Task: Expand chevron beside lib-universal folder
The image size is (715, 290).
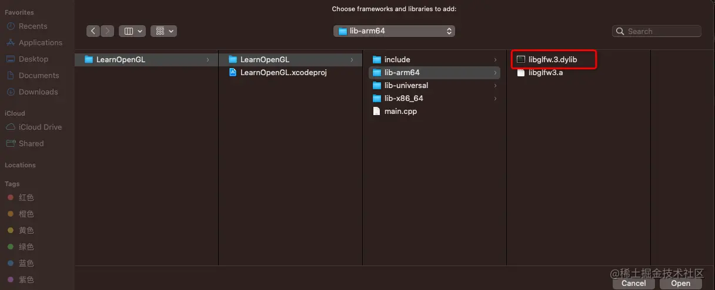Action: click(496, 85)
